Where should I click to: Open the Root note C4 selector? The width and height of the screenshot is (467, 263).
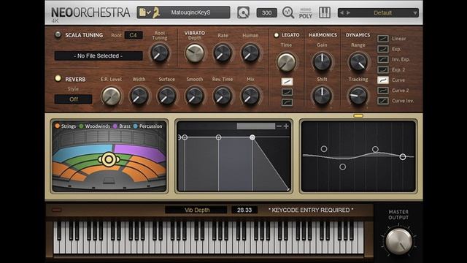coord(133,35)
